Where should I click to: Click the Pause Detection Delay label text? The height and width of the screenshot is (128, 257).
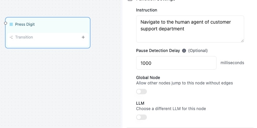tap(158, 51)
